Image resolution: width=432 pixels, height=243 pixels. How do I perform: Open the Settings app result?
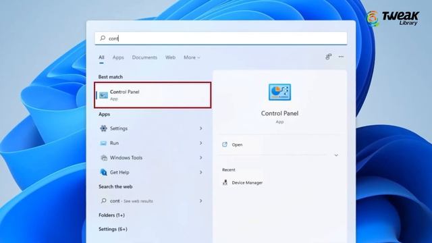[151, 128]
